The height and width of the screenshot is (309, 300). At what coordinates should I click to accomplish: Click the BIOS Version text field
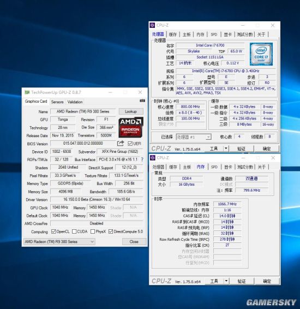[x=83, y=143]
